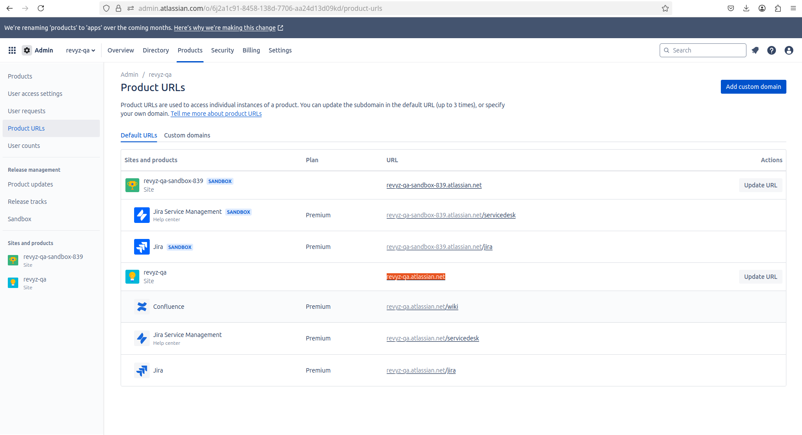Open the user profile avatar icon

click(x=789, y=50)
